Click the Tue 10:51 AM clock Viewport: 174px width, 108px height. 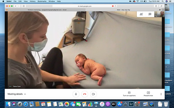(154, 1)
